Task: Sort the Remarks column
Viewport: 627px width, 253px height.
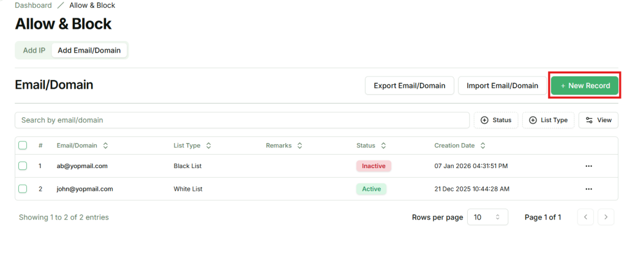Action: pos(299,145)
